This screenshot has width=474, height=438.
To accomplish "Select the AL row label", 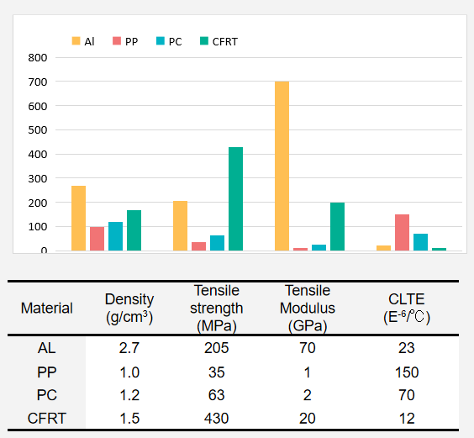I will [46, 348].
